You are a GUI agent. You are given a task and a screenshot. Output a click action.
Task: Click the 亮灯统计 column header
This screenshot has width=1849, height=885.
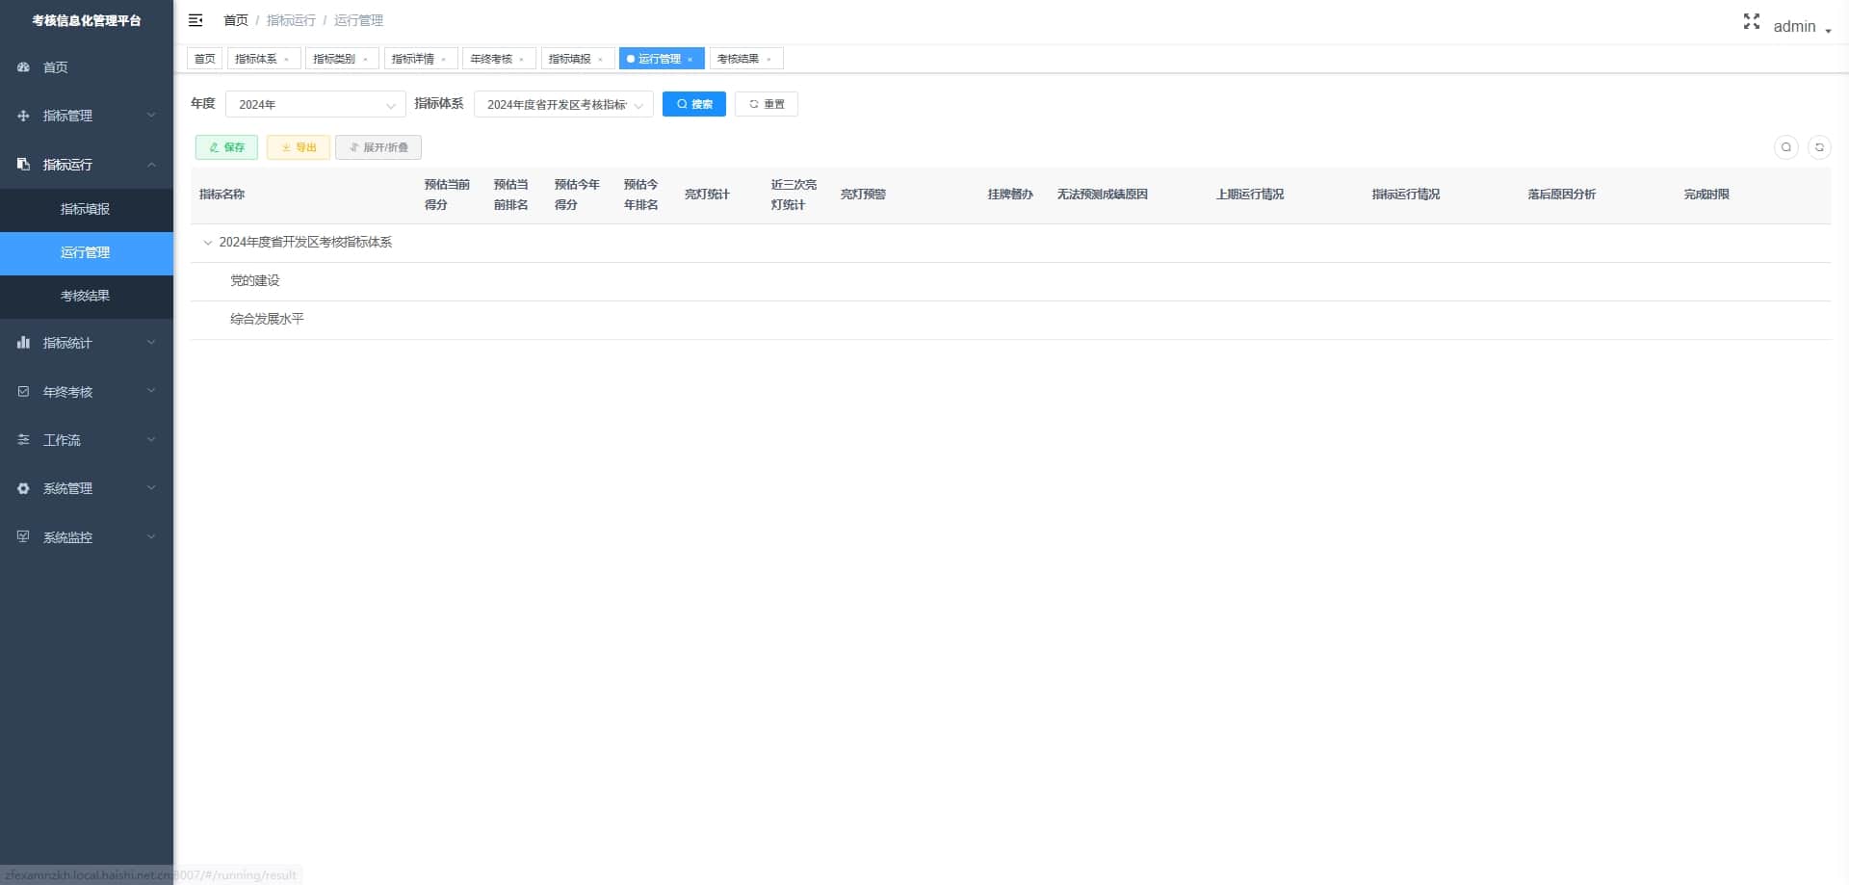tap(708, 195)
